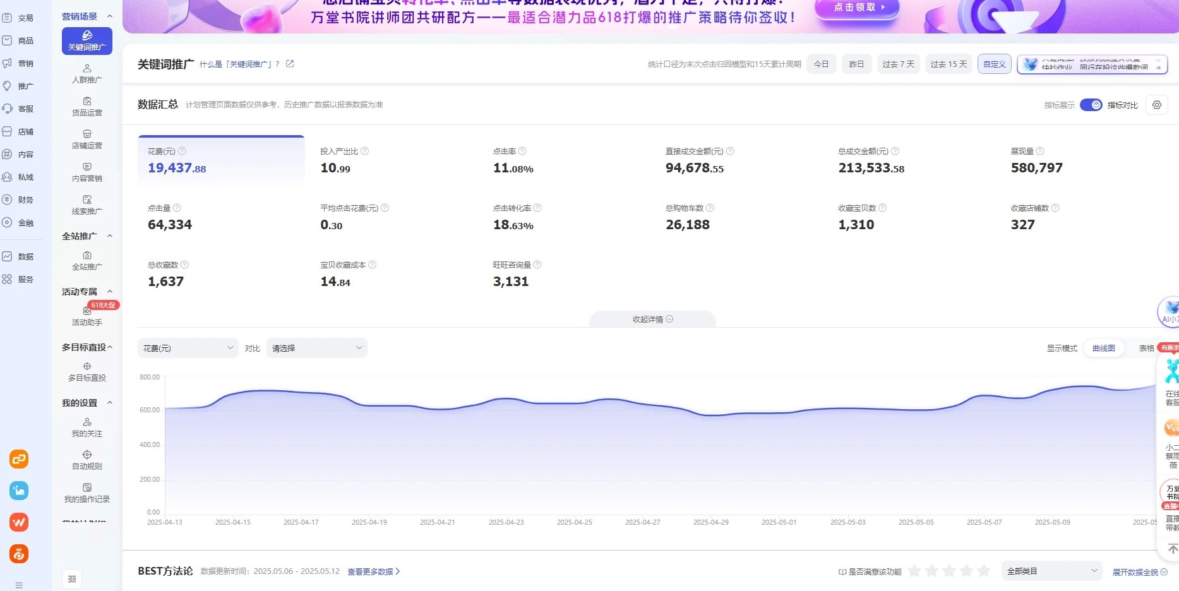Select 过去 7 天 range
This screenshot has width=1179, height=591.
click(x=898, y=64)
